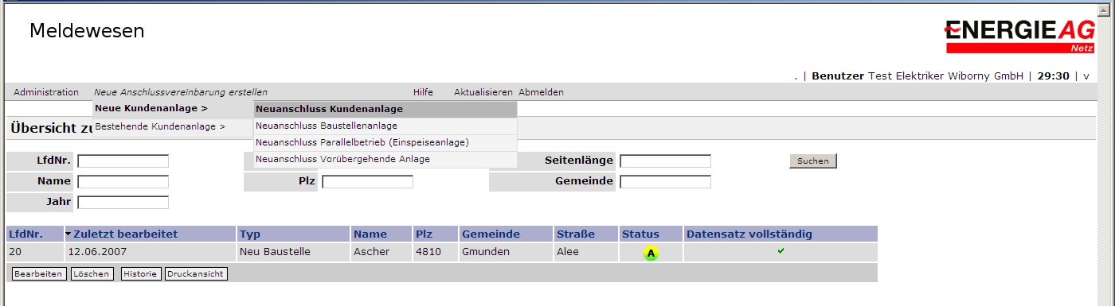
Task: Click the yellow status A icon
Action: 651,253
